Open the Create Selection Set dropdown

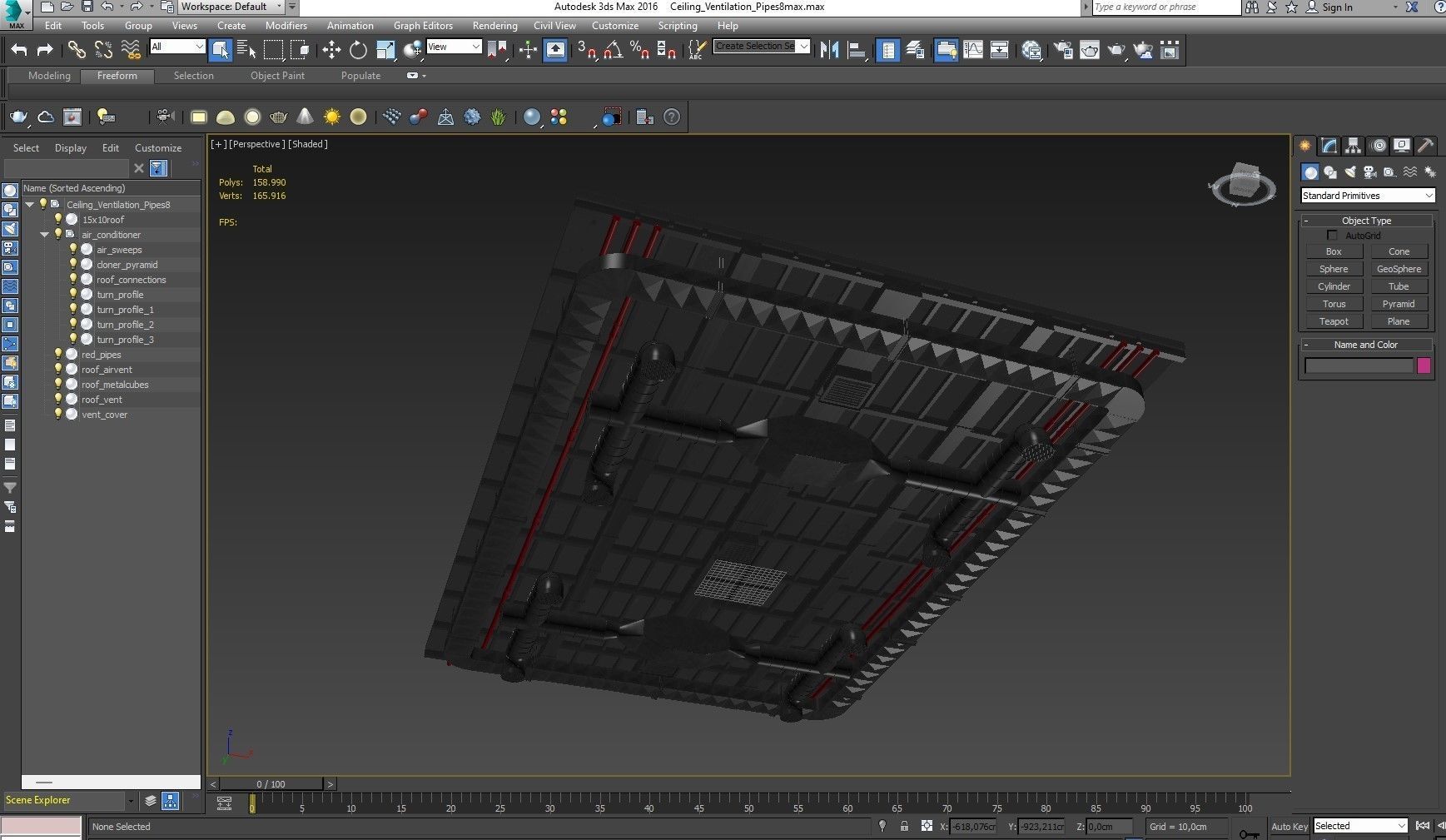pos(762,46)
